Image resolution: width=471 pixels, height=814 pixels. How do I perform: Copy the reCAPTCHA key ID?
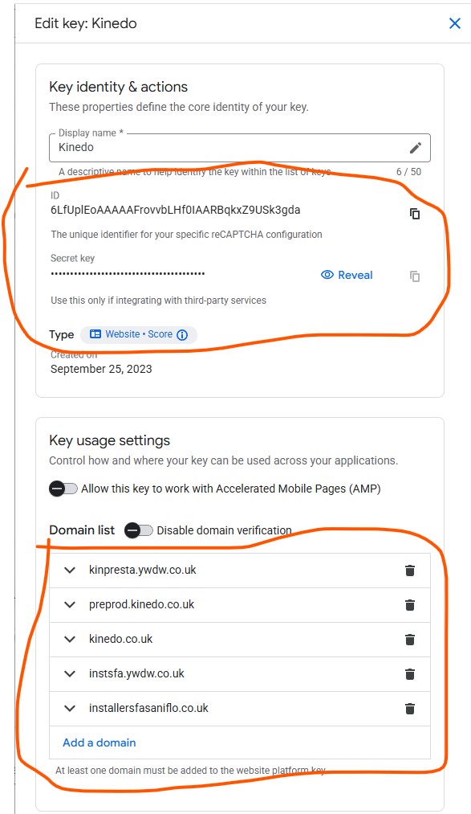tap(414, 214)
